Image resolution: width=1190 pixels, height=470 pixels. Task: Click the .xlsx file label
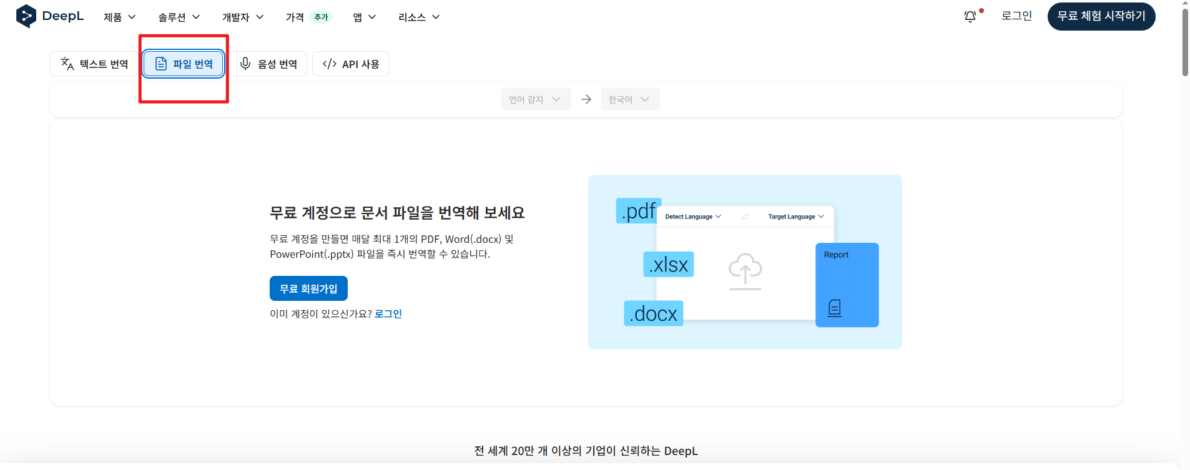click(x=669, y=265)
